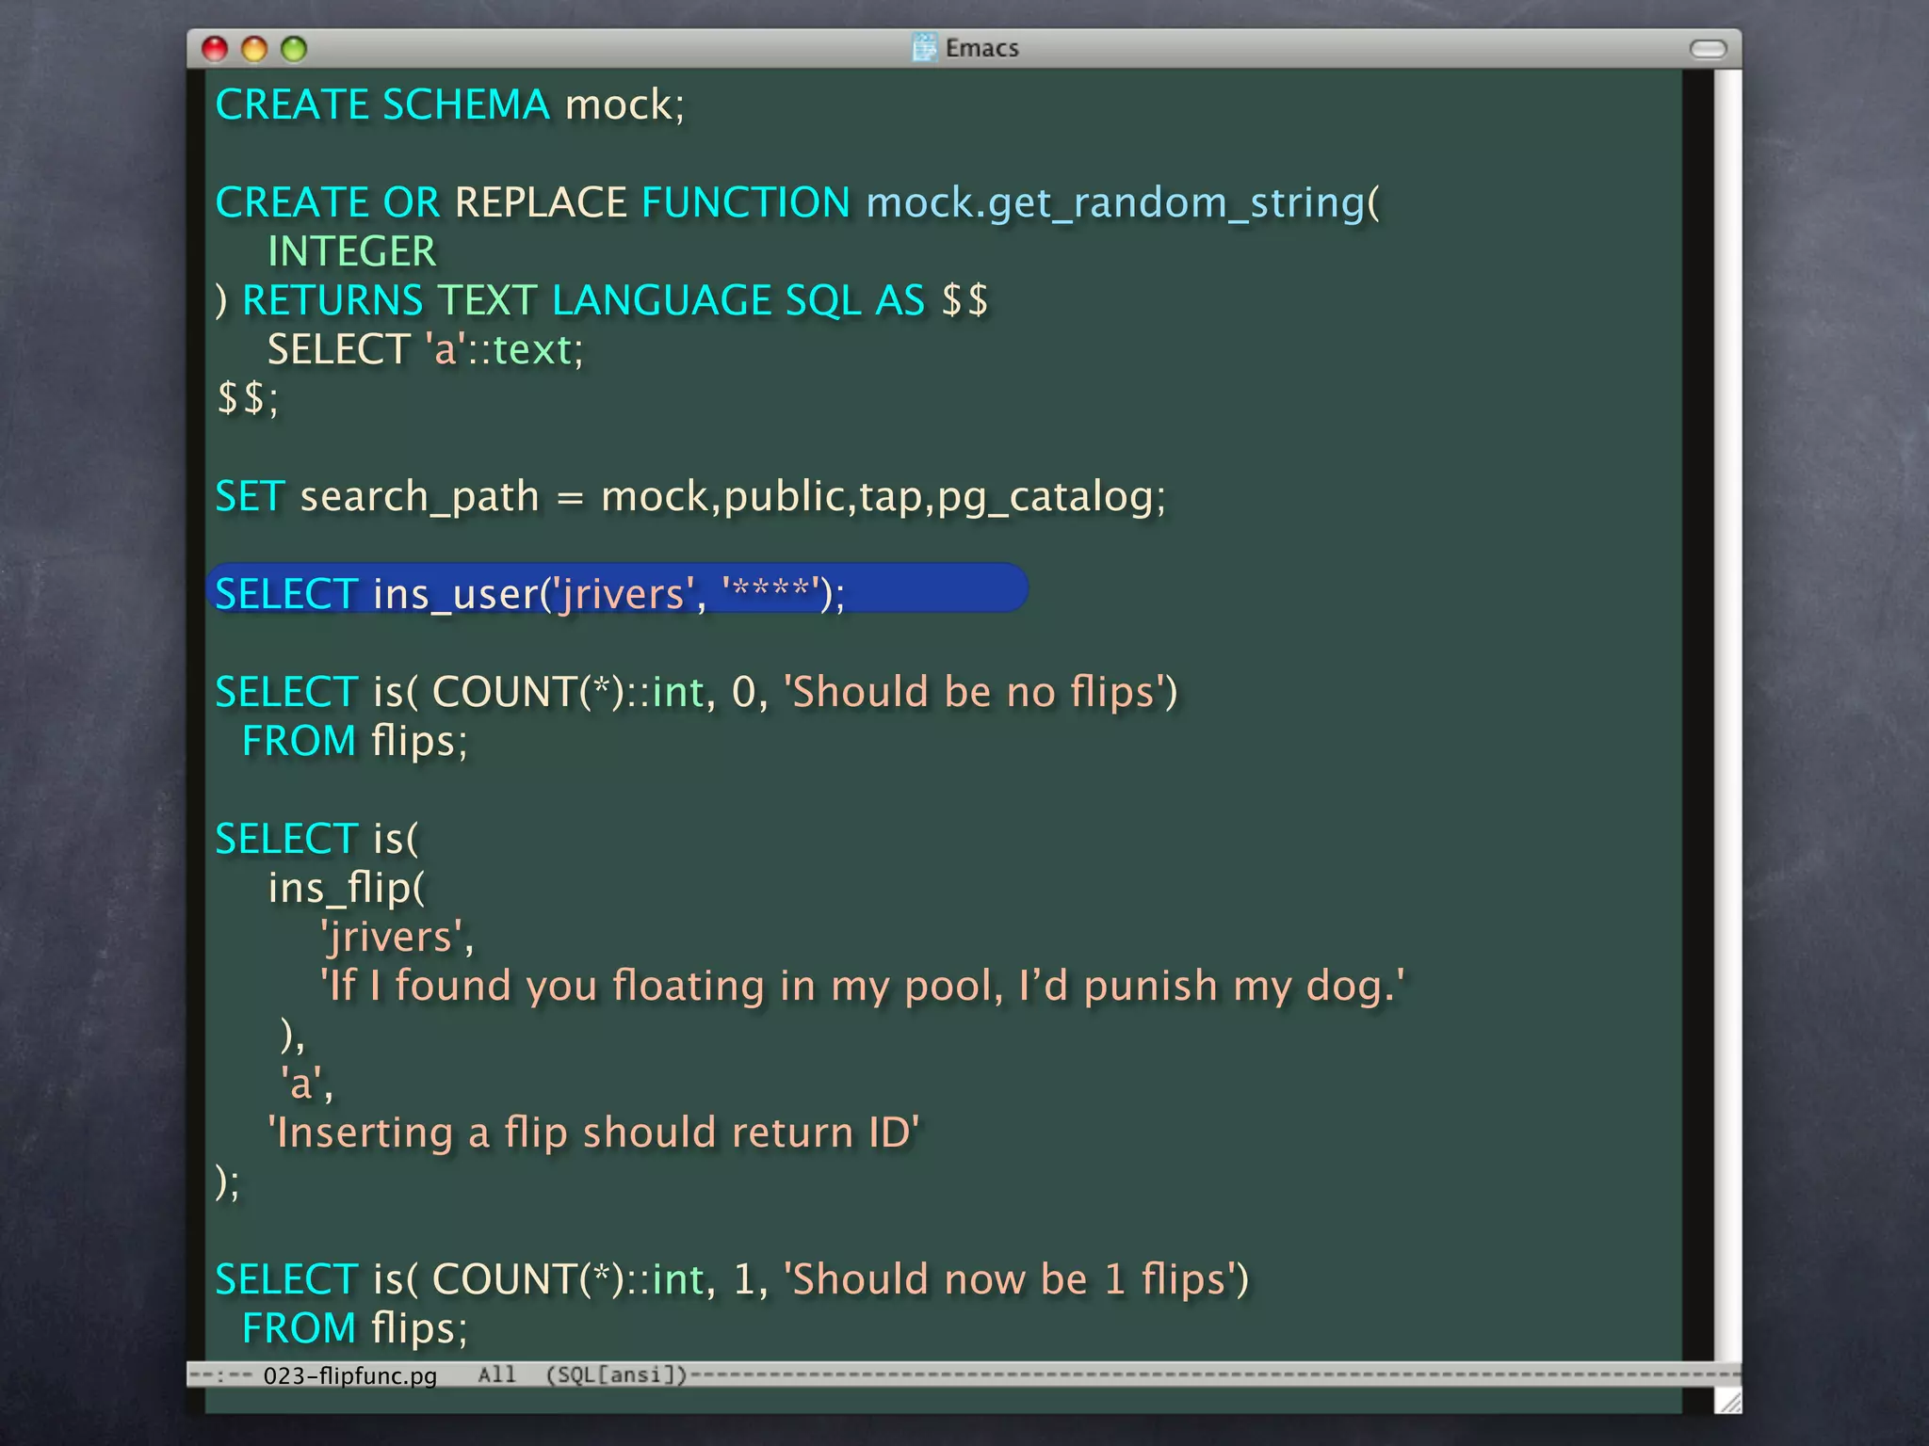The width and height of the screenshot is (1929, 1446).
Task: Click the INTEGER parameter type
Action: click(x=351, y=251)
